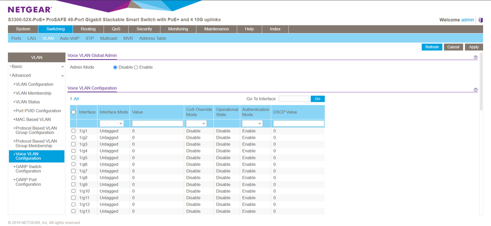
Task: Click the Go button
Action: click(318, 99)
